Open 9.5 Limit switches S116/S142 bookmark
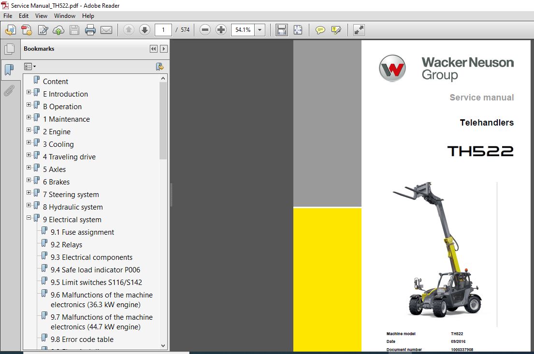The width and height of the screenshot is (534, 354). coord(96,283)
